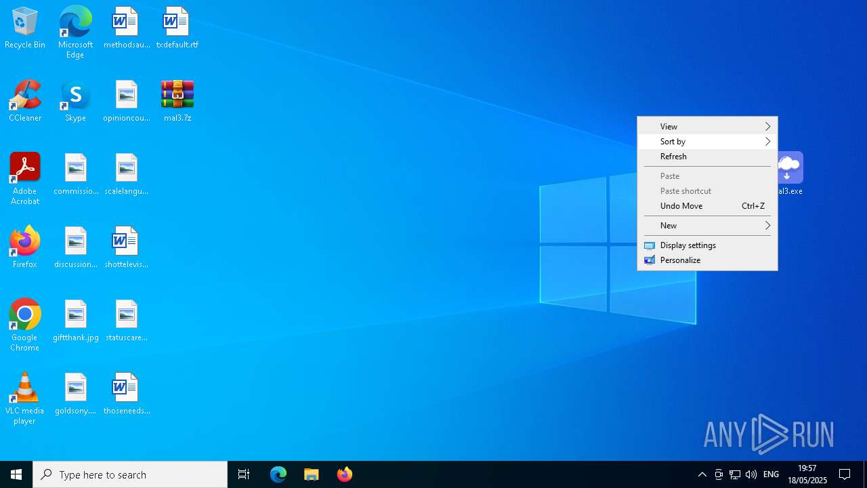Show hidden system tray icons
Viewport: 867px width, 488px height.
702,474
